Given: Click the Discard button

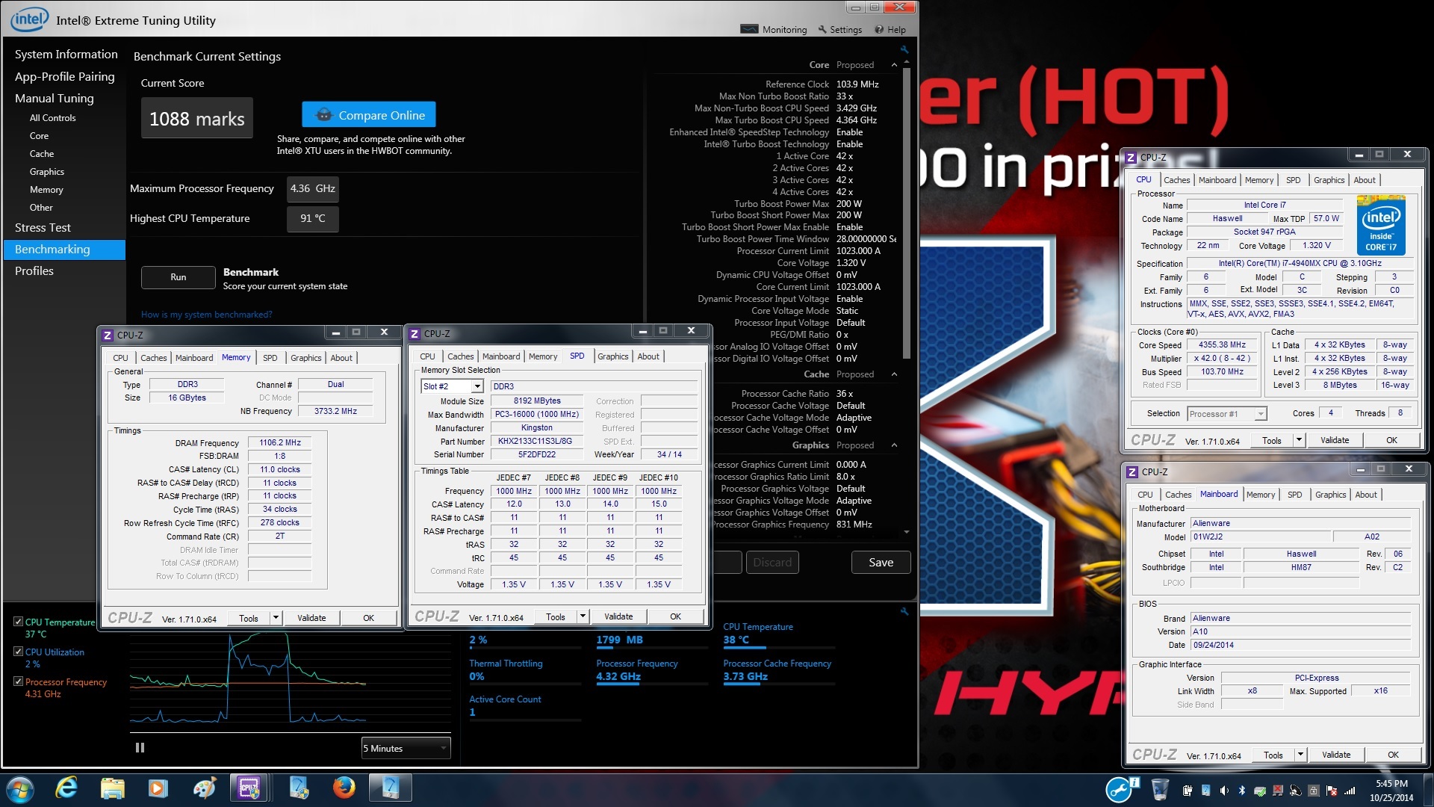Looking at the screenshot, I should click(x=772, y=563).
